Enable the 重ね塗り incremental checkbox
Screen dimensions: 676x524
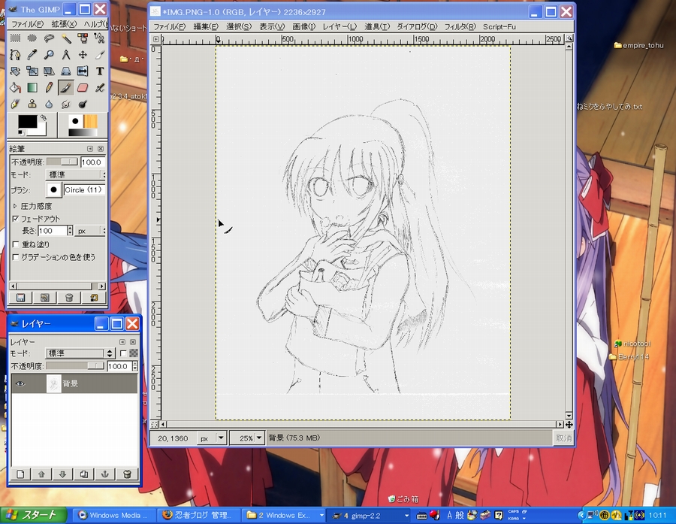[x=16, y=244]
